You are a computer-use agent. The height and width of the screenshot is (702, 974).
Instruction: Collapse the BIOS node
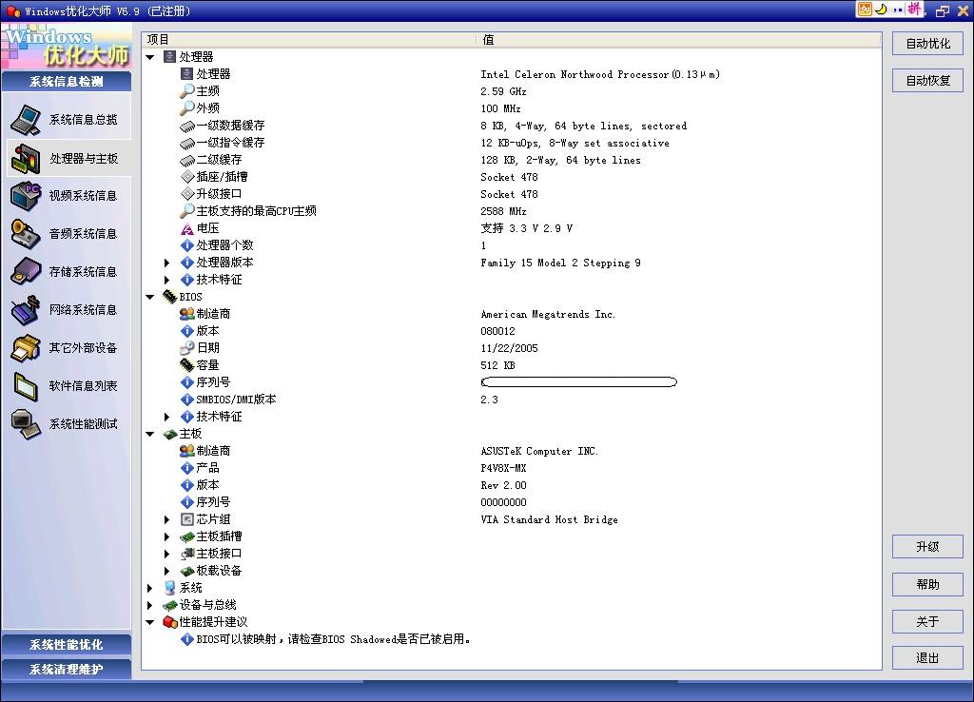click(x=150, y=297)
